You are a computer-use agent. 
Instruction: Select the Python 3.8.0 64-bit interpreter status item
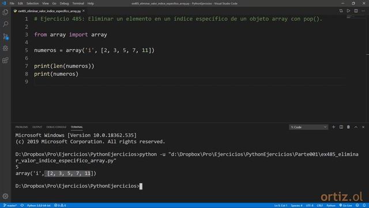(39, 206)
